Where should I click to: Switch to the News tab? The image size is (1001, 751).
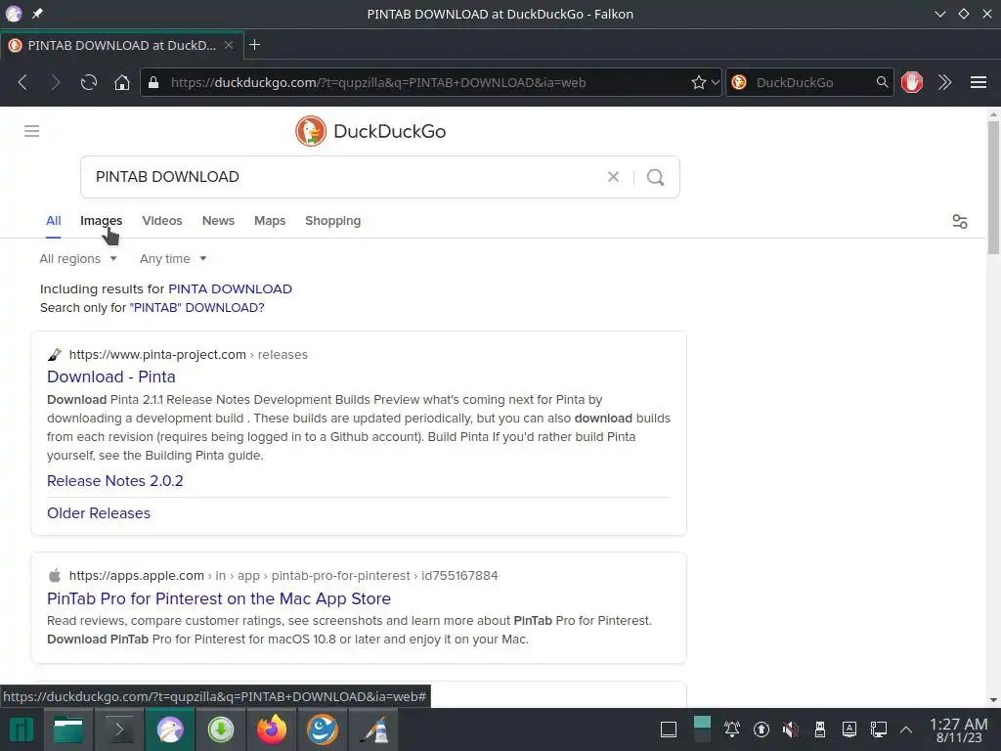pos(218,220)
